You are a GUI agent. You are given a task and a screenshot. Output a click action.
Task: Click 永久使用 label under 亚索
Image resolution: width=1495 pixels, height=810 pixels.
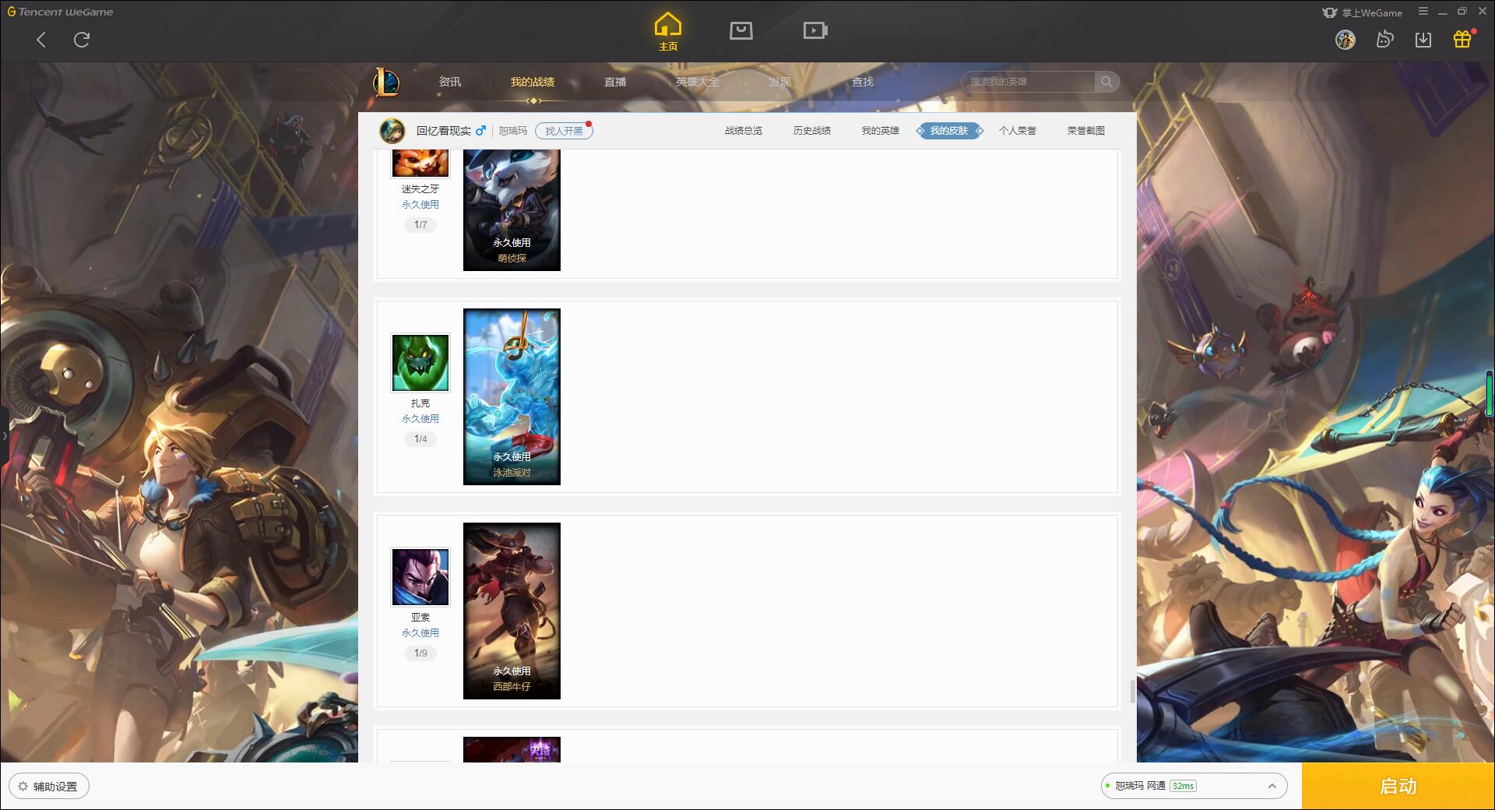click(420, 633)
